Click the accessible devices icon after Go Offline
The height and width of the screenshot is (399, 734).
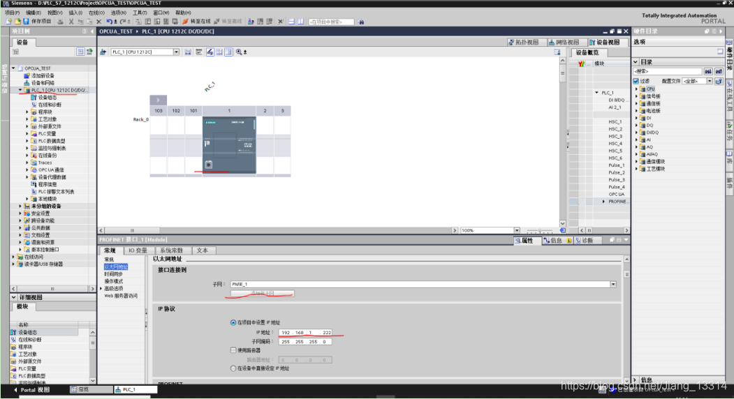coord(251,22)
